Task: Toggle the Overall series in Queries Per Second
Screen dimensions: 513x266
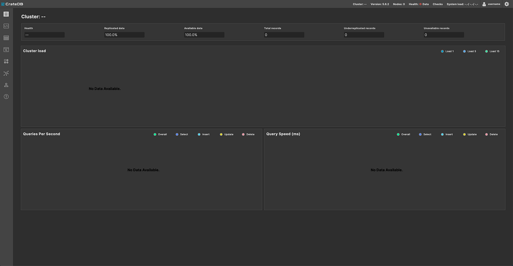Action: tap(160, 134)
